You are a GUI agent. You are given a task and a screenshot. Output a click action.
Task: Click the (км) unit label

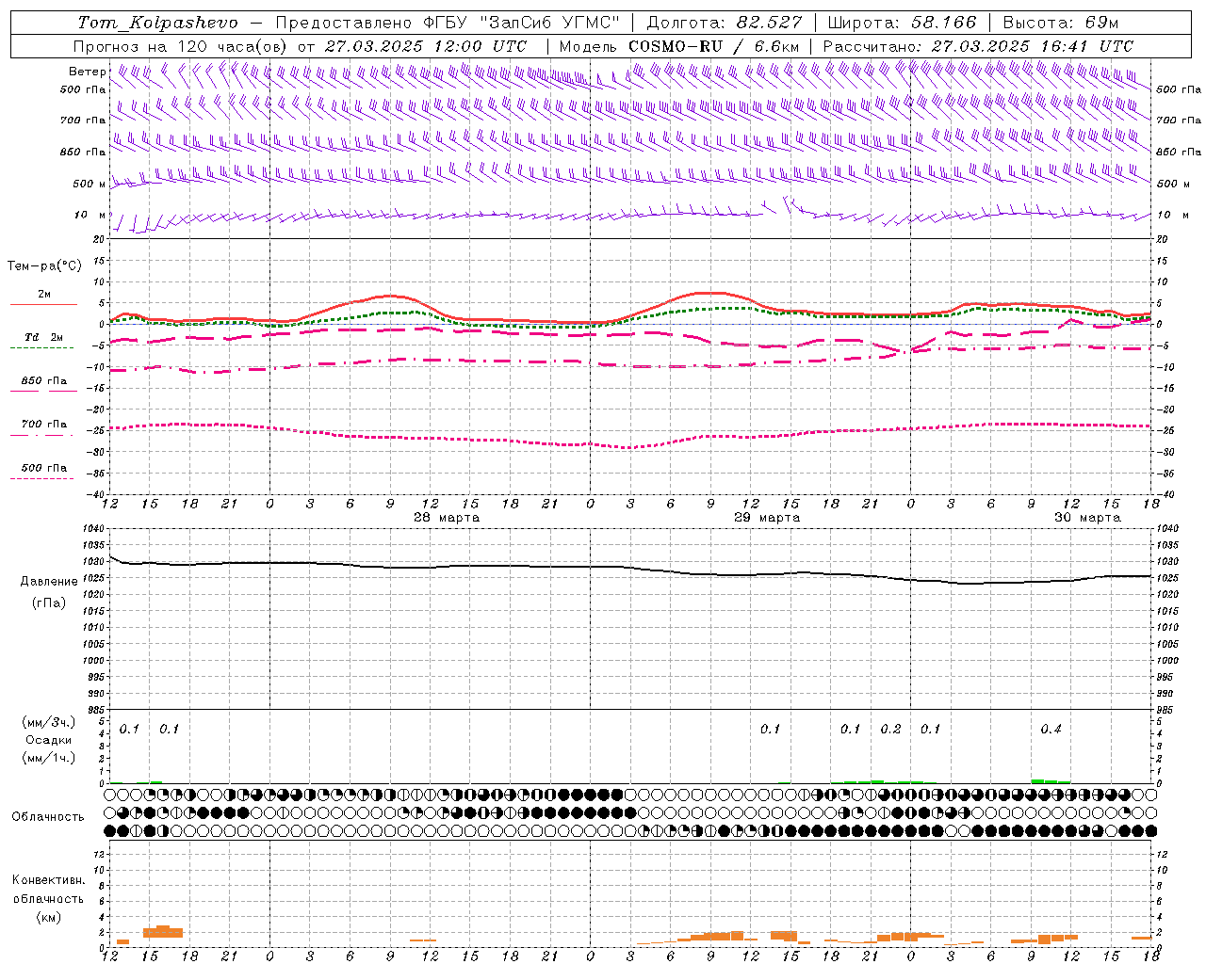click(51, 917)
